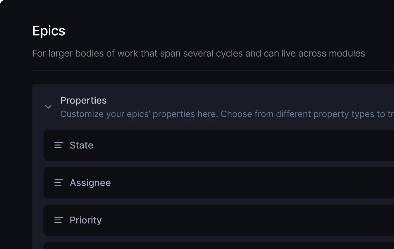Click the Epics page heading
This screenshot has width=394, height=249.
coord(49,31)
